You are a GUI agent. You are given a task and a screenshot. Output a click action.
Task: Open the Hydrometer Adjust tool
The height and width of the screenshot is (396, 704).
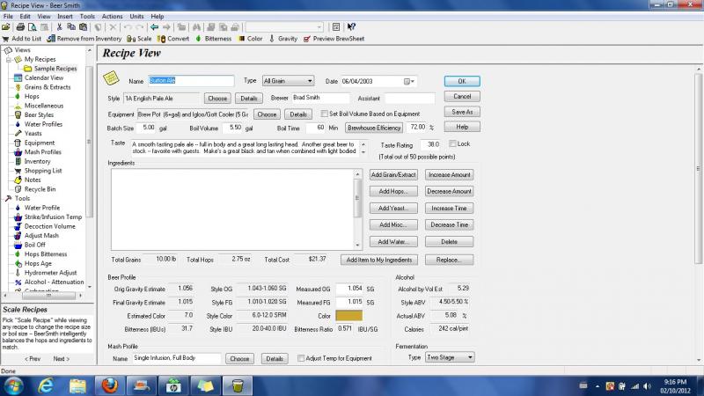pyautogui.click(x=50, y=273)
